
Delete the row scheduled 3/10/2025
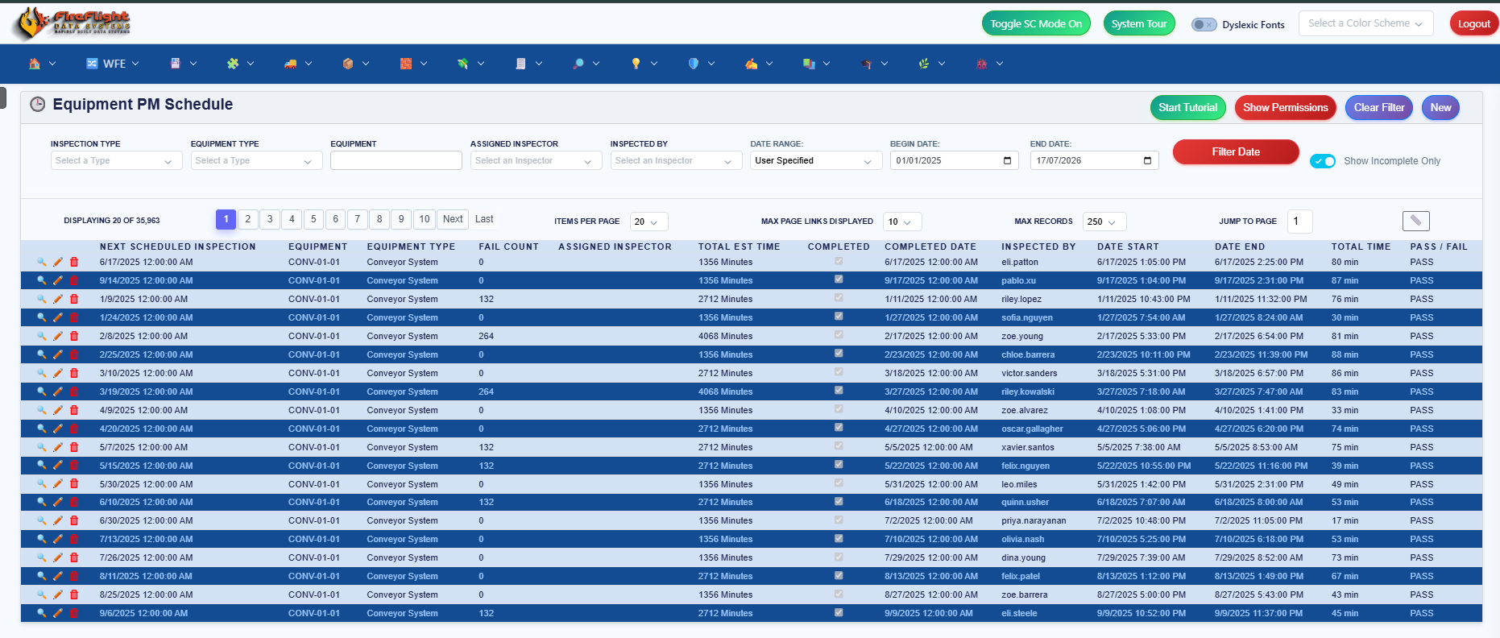74,373
